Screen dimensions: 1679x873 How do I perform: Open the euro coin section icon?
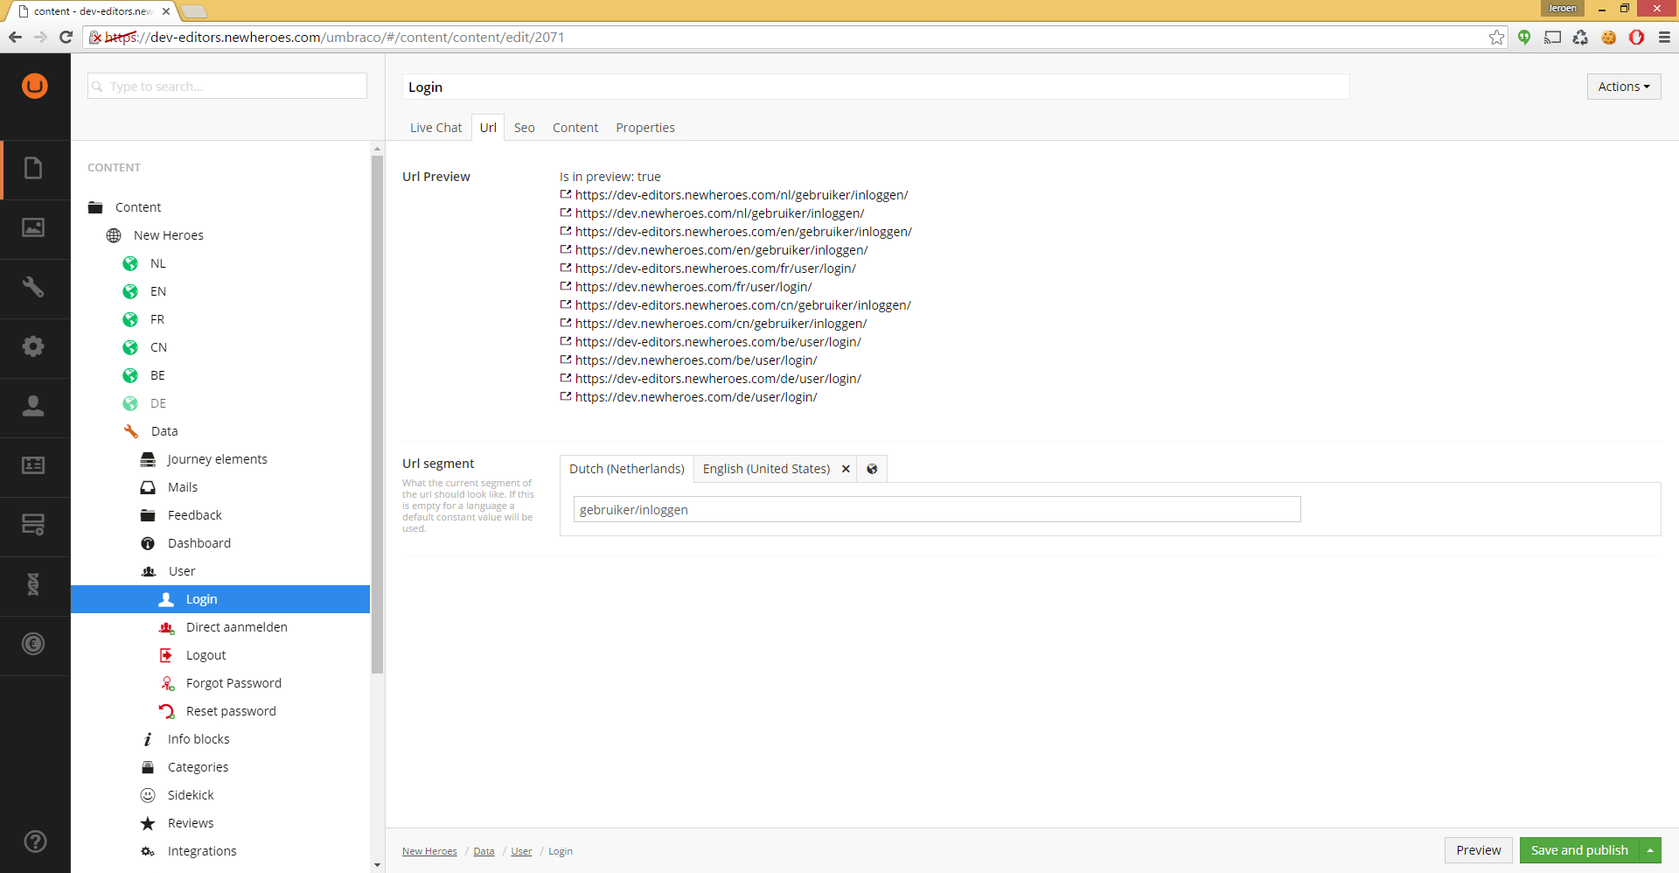point(33,644)
